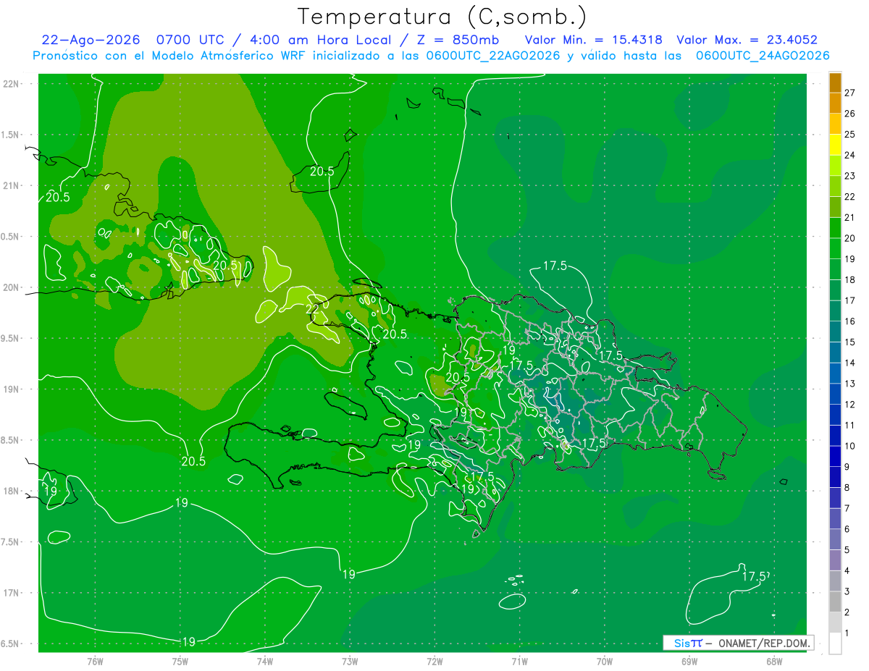Click the '72W' longitude axis label

(x=434, y=661)
